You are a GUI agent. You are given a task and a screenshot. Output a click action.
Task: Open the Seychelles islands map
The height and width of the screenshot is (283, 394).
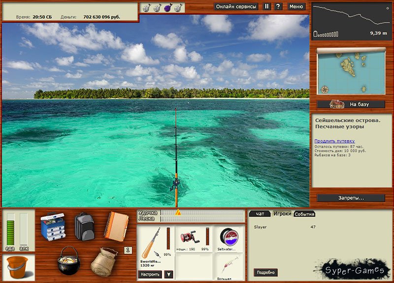point(351,71)
